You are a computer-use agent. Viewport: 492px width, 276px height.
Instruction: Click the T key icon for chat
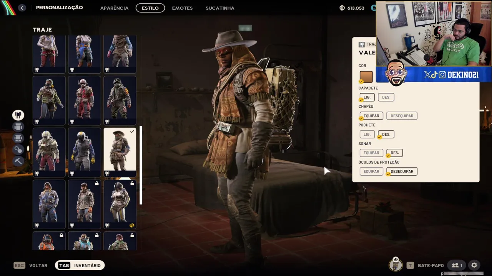pos(410,265)
